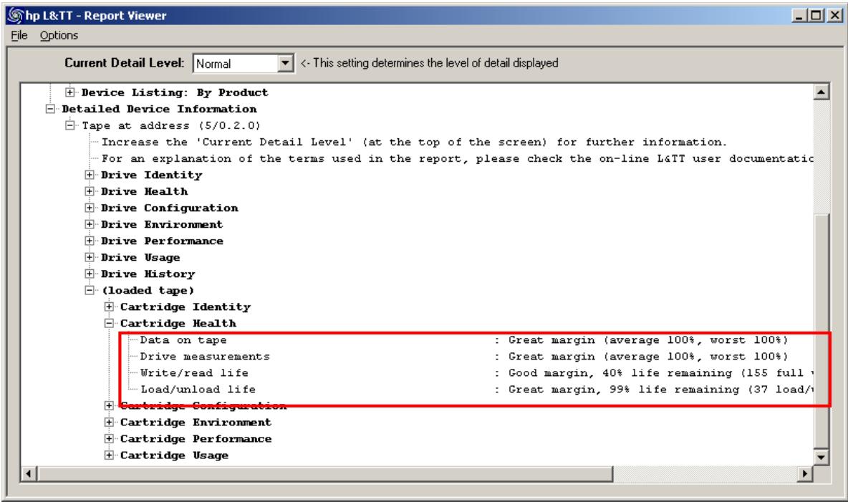This screenshot has width=848, height=502.
Task: Minimize the Report Viewer window
Action: coord(799,15)
